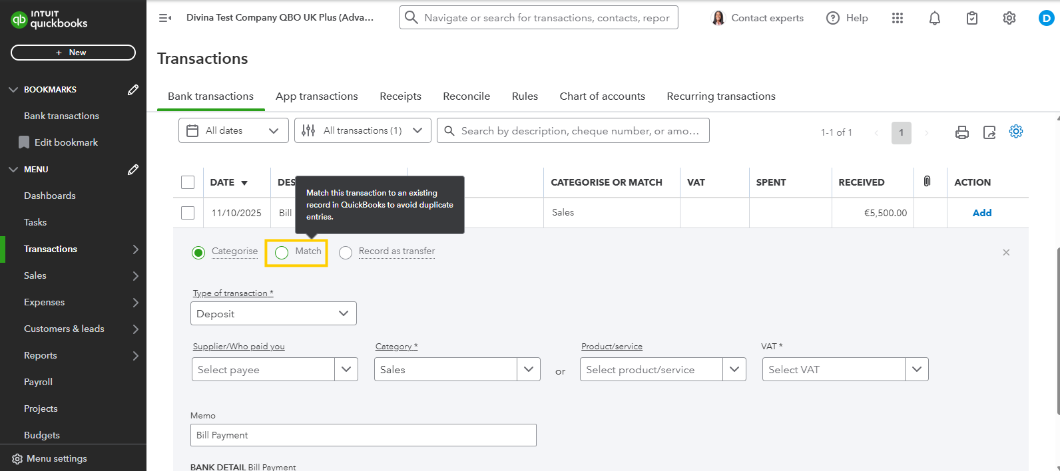
Task: Click the export icon beside print
Action: (989, 132)
